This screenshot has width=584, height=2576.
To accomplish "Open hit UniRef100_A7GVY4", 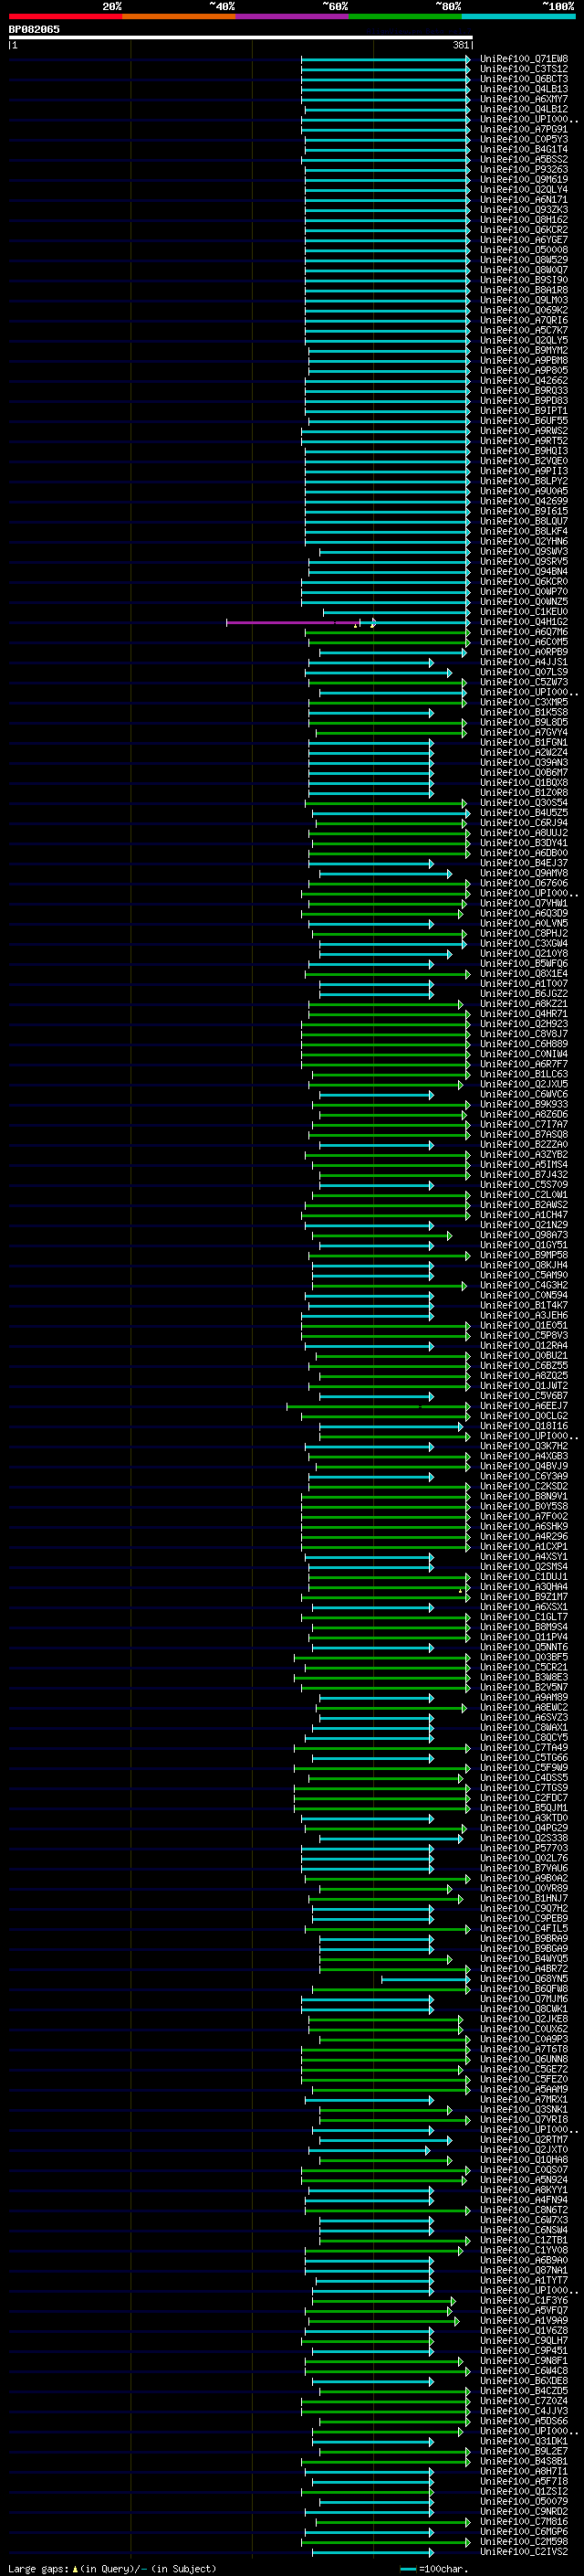I will point(524,732).
